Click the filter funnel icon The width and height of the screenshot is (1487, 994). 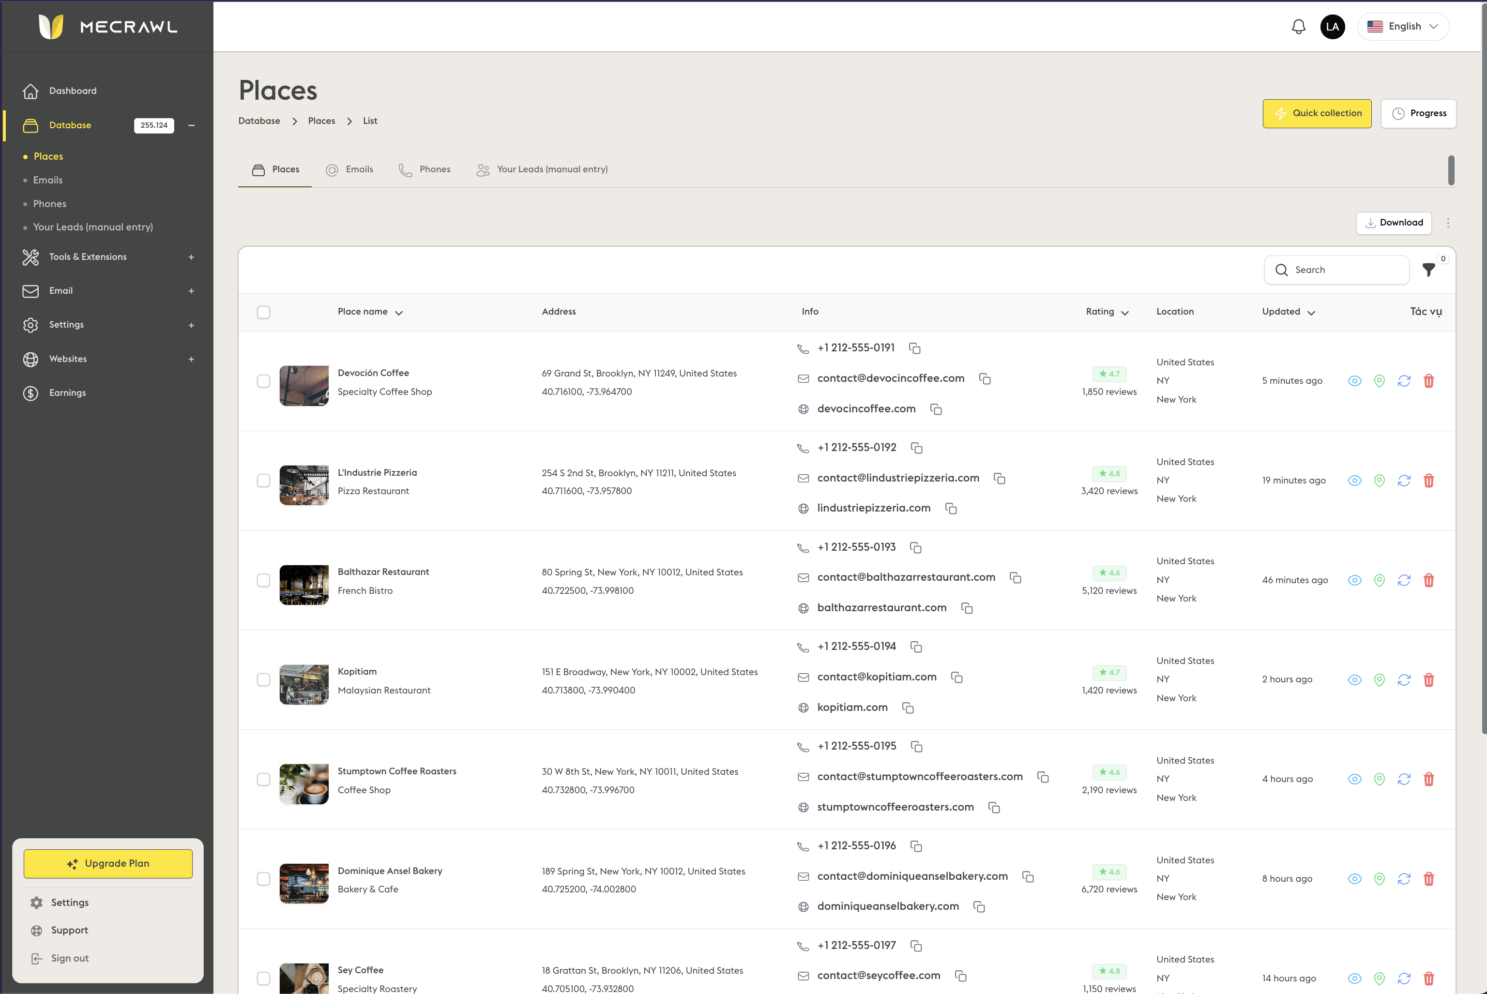coord(1428,270)
